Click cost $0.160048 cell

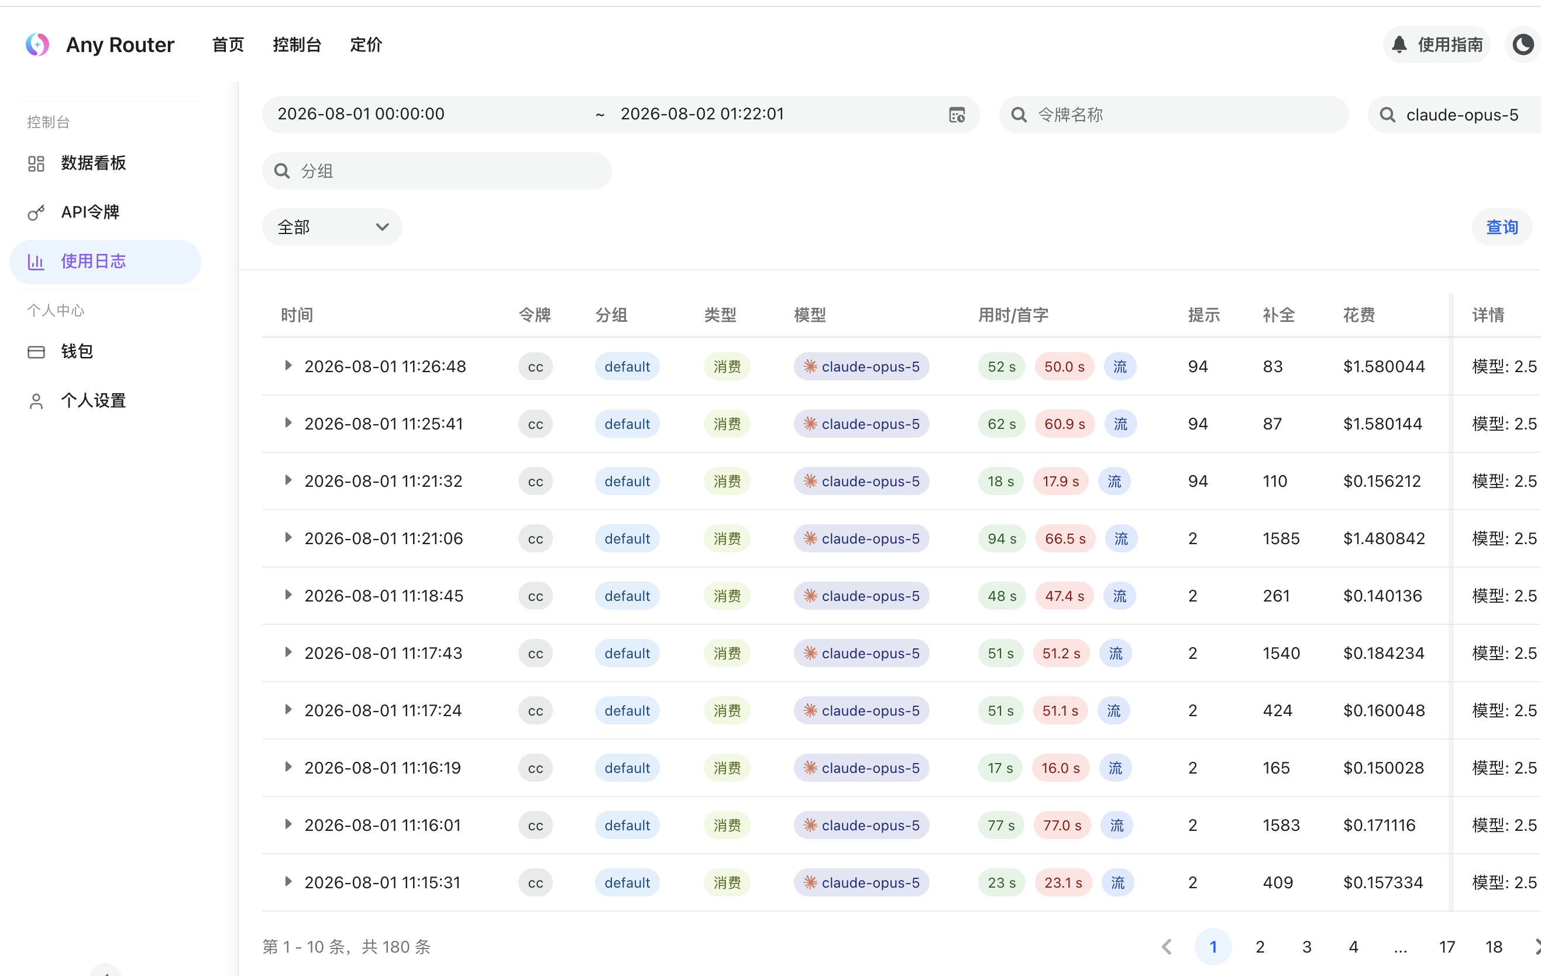click(x=1384, y=710)
